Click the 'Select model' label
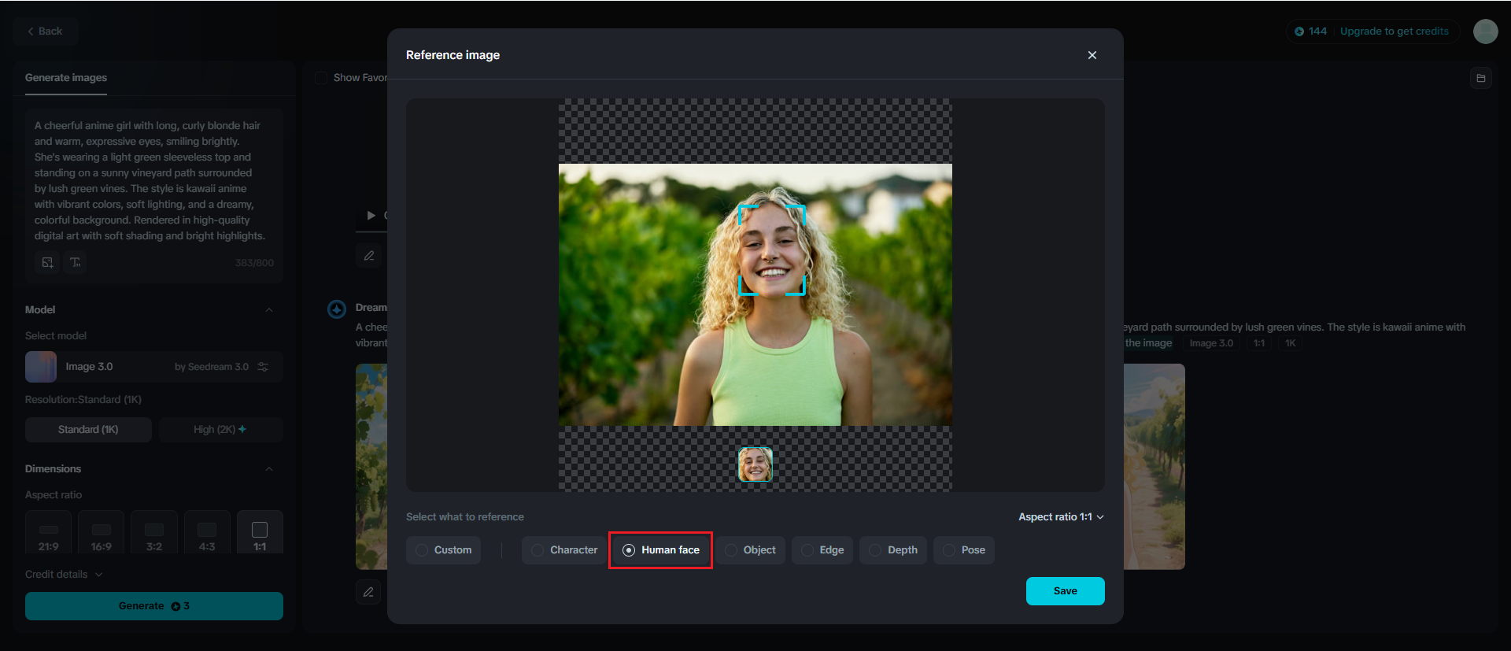The height and width of the screenshot is (651, 1511). [56, 336]
